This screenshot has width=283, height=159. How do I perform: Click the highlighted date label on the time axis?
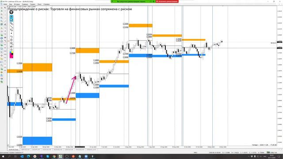point(80,147)
